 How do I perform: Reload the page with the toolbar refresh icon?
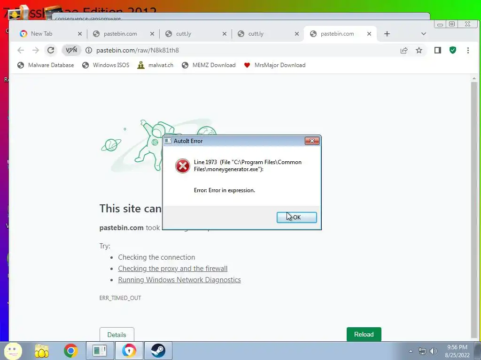click(51, 50)
